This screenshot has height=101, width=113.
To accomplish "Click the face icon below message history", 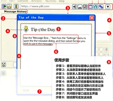I will tap(4, 64).
